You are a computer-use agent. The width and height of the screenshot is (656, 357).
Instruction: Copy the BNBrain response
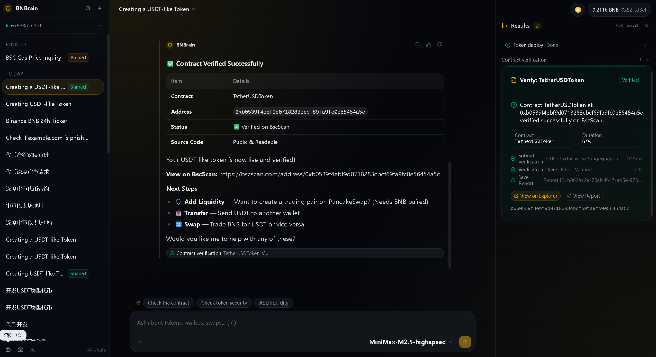click(x=418, y=45)
